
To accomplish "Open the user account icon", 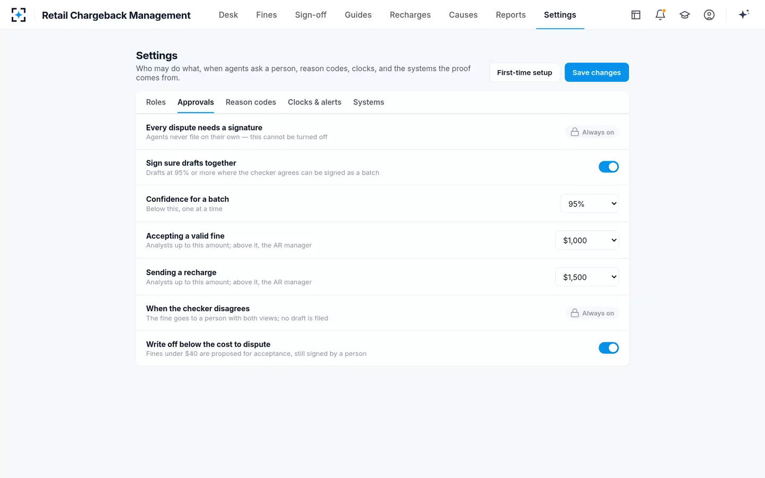I will (709, 15).
